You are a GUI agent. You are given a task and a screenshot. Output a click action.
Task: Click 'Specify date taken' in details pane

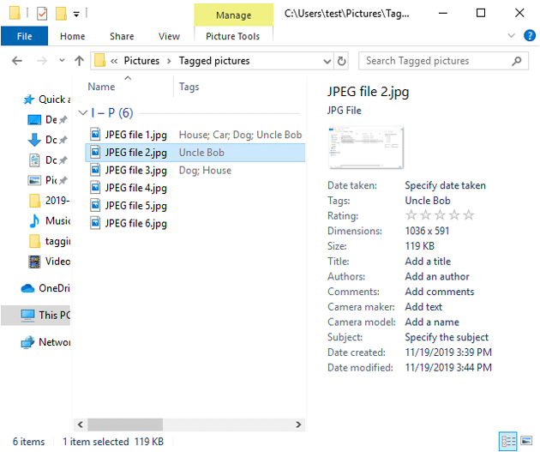(446, 185)
